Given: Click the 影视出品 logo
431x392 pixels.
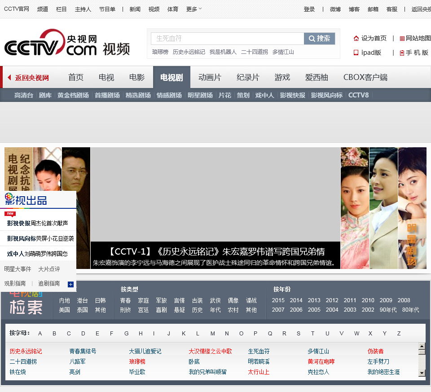Looking at the screenshot, I should point(26,199).
